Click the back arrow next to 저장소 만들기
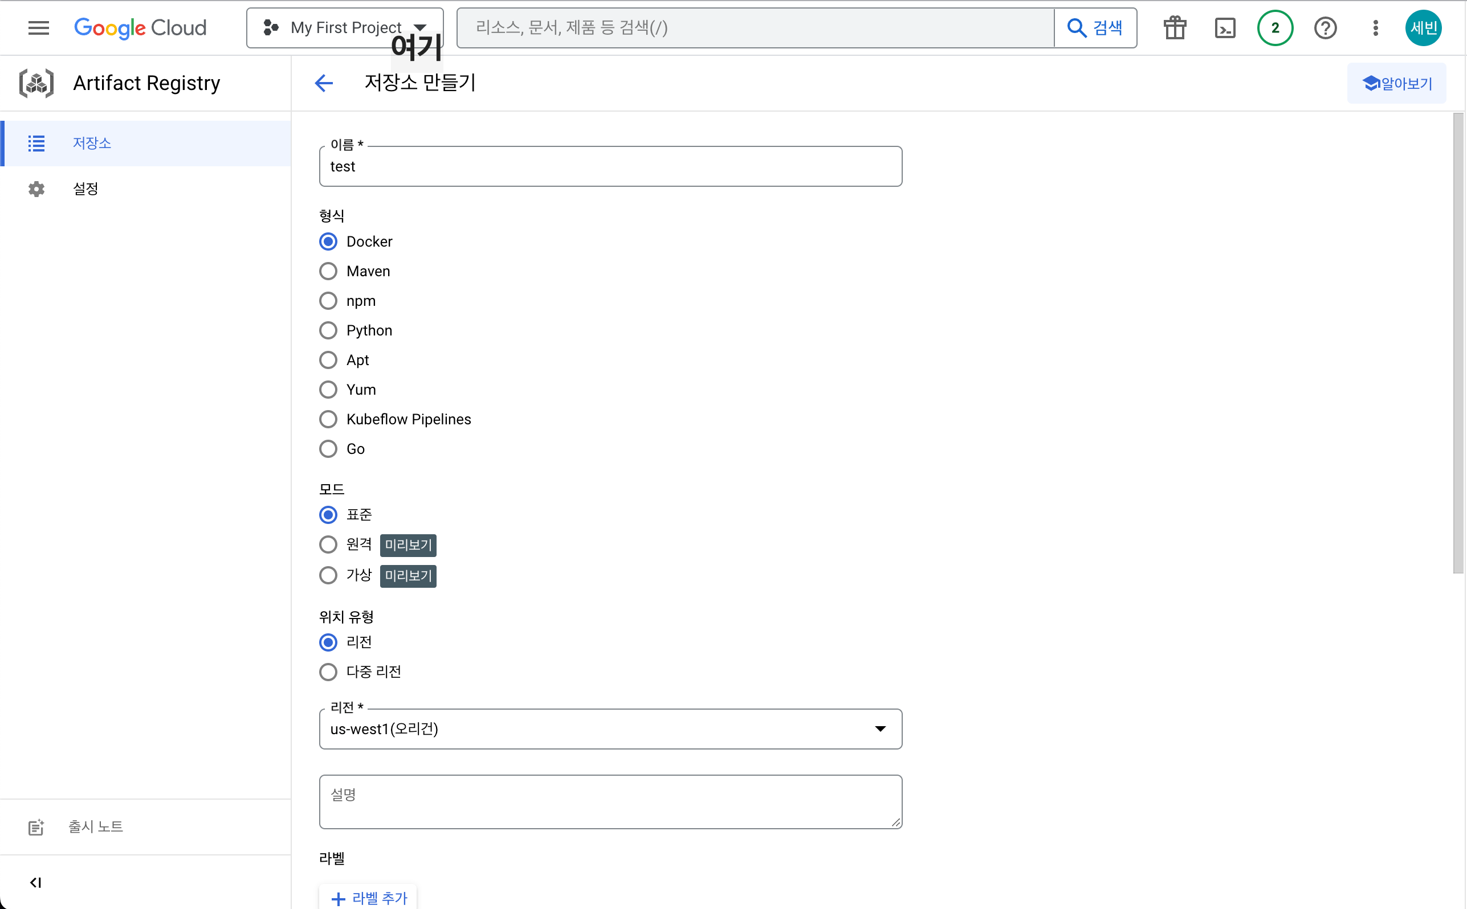The width and height of the screenshot is (1467, 909). pos(324,83)
